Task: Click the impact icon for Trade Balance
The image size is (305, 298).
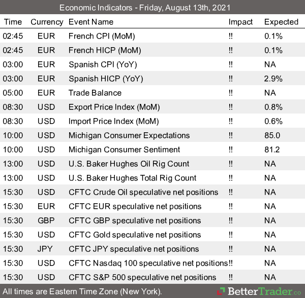Action: (231, 93)
